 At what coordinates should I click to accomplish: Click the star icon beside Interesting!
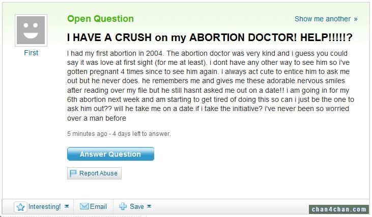pos(21,207)
